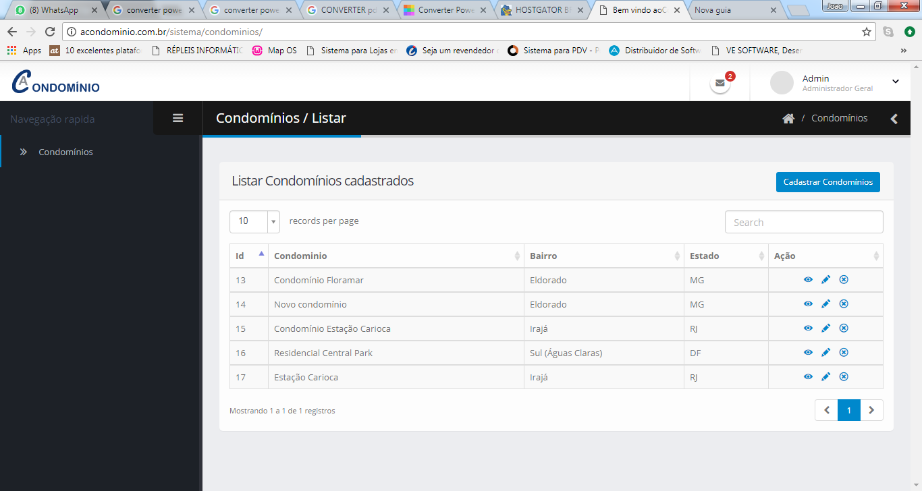Focus the Search input field

click(x=804, y=222)
